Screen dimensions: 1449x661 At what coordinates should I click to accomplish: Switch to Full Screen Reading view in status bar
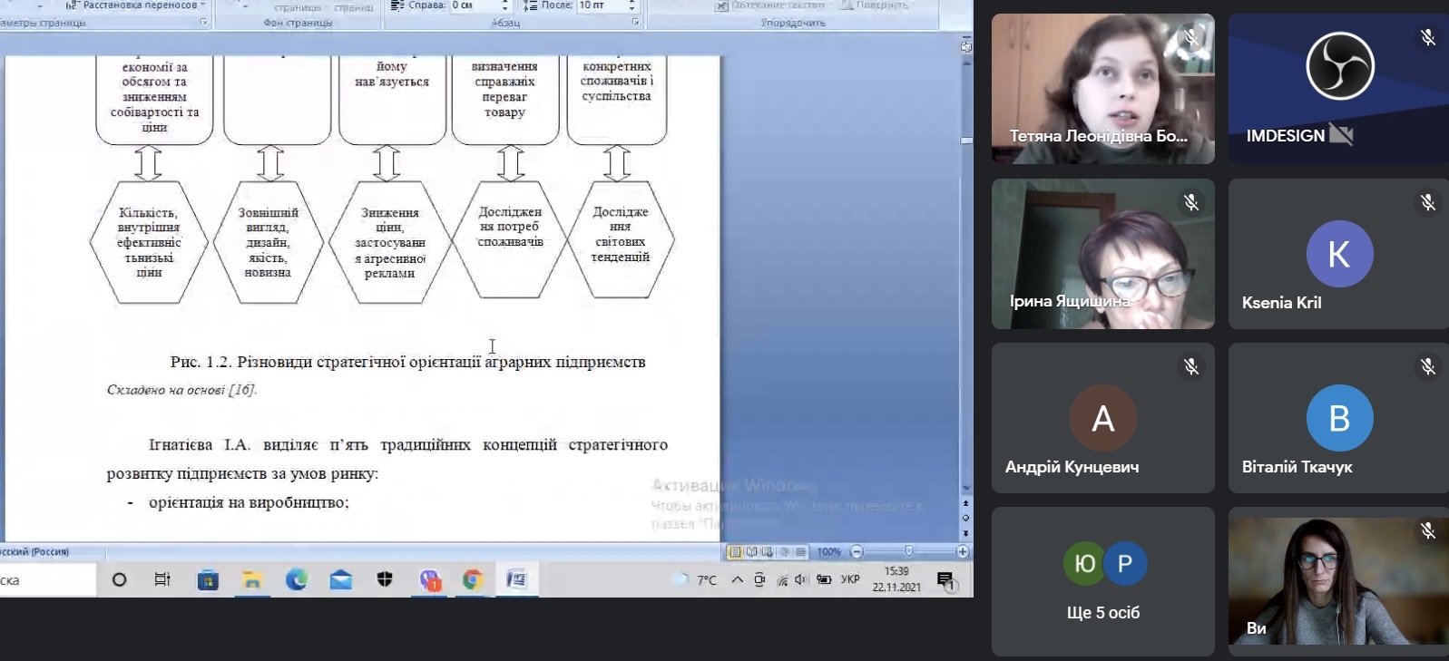click(751, 551)
